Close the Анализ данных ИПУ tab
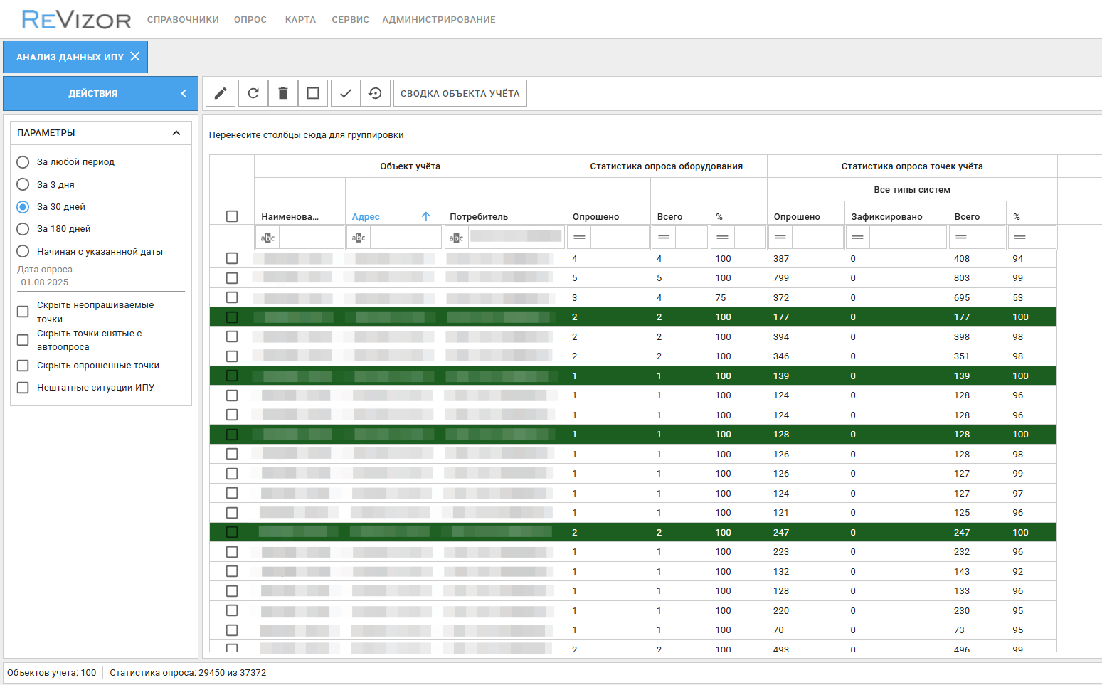The width and height of the screenshot is (1102, 685). 135,56
